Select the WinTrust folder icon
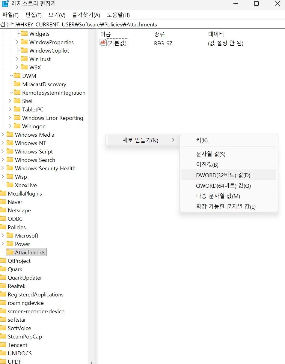 24,59
